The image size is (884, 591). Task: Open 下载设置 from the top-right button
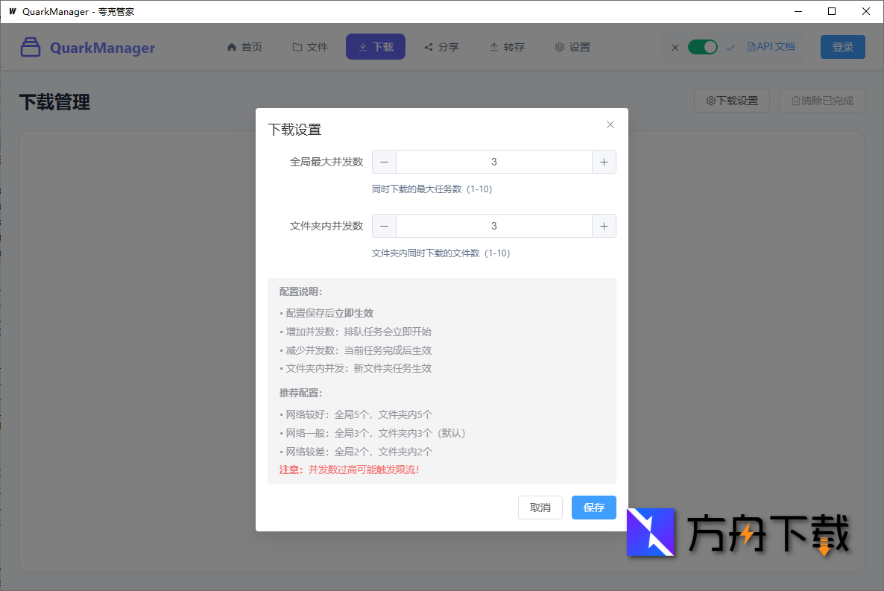point(731,101)
